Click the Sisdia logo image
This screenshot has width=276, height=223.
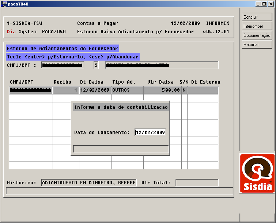tap(257, 173)
